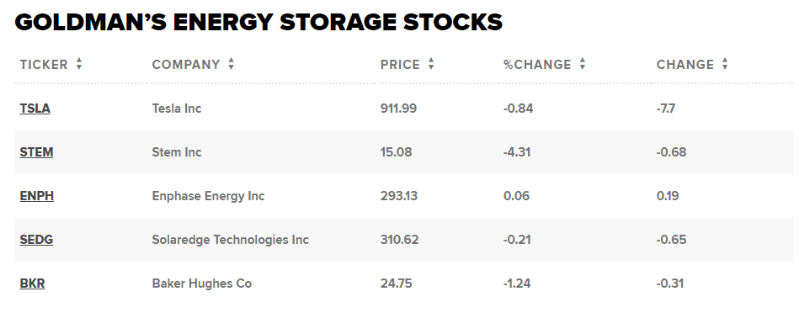Screen dimensions: 799x318
Task: Click the CHANGE column sort arrows icon
Action: click(x=725, y=64)
